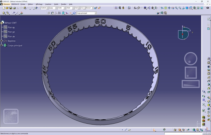Select Plan xy in the tree
This screenshot has height=135, width=211.
tap(11, 28)
